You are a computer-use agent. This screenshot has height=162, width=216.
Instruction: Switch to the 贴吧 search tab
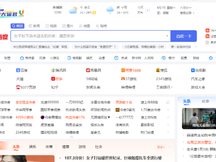point(101,26)
